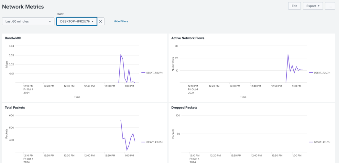Click the Total Packets line peak
Viewport: 339px width, 163px height.
[x=121, y=120]
